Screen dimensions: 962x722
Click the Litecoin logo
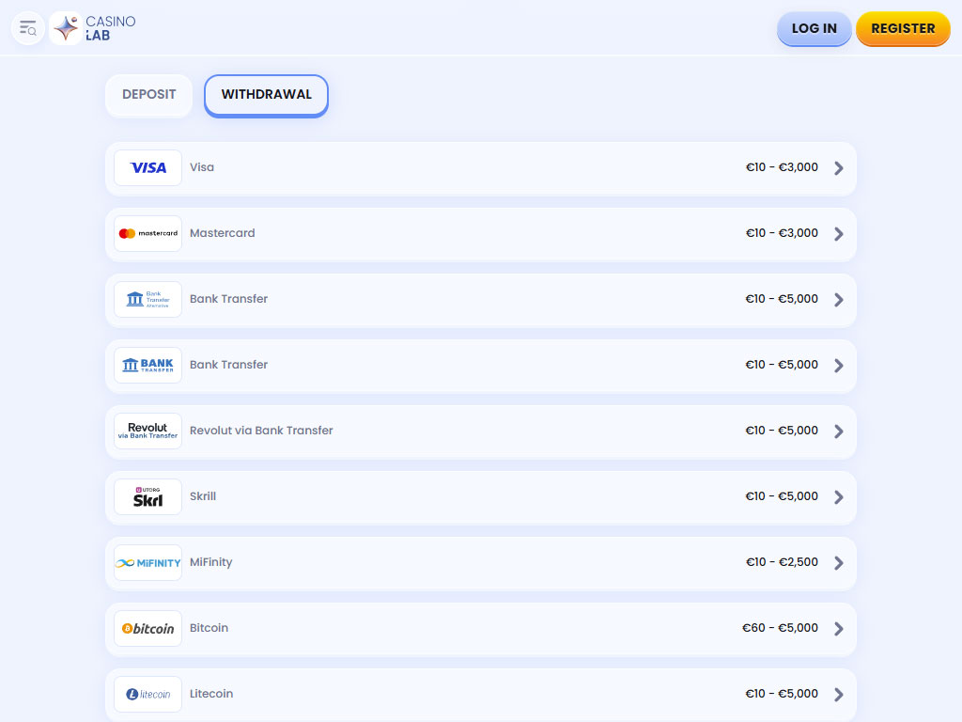[147, 695]
